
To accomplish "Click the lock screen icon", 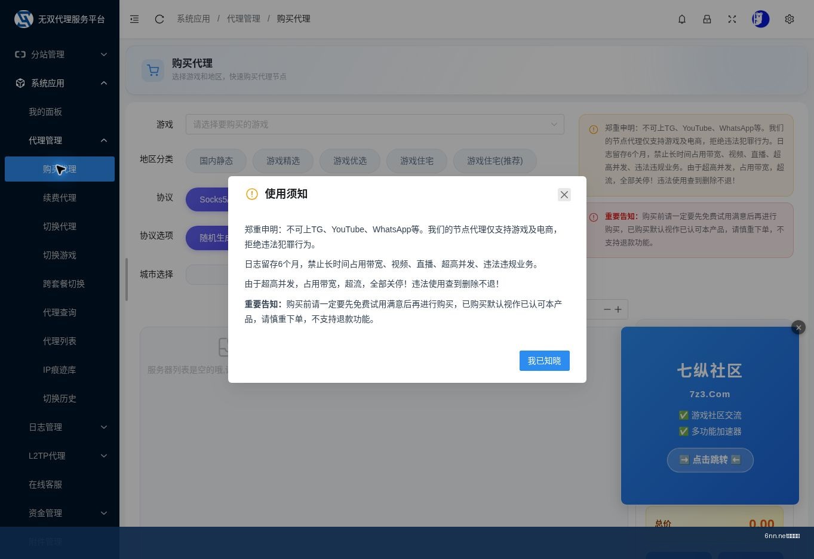I will (707, 19).
